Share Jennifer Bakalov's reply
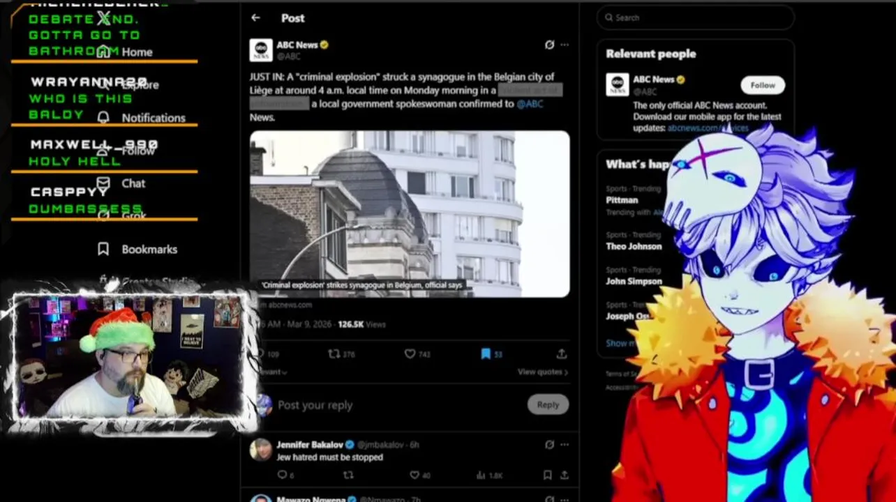This screenshot has height=502, width=896. (564, 476)
